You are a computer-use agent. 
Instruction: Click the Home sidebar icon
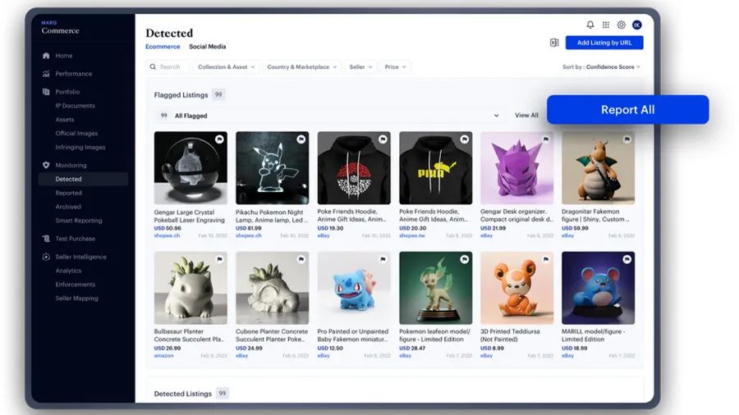[x=46, y=56]
